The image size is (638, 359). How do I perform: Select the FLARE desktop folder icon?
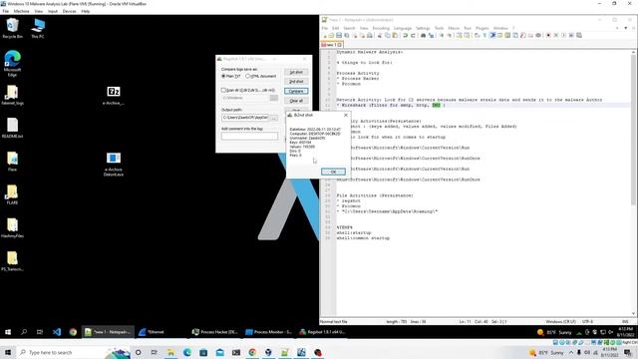pos(12,194)
